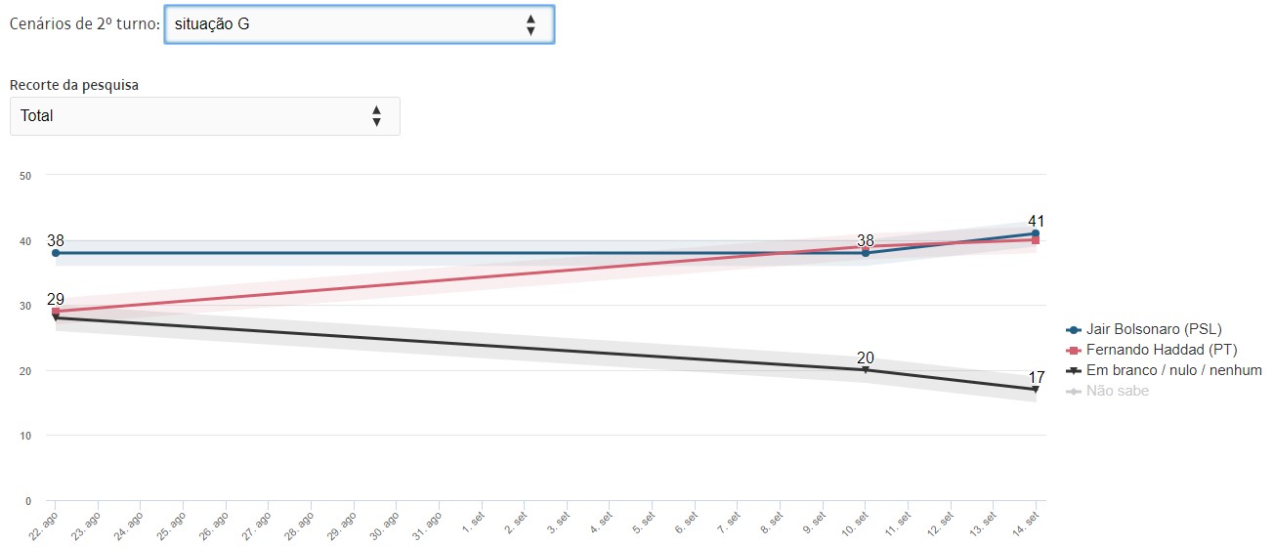Click the gray diamond Não sabe legend marker

[1075, 391]
